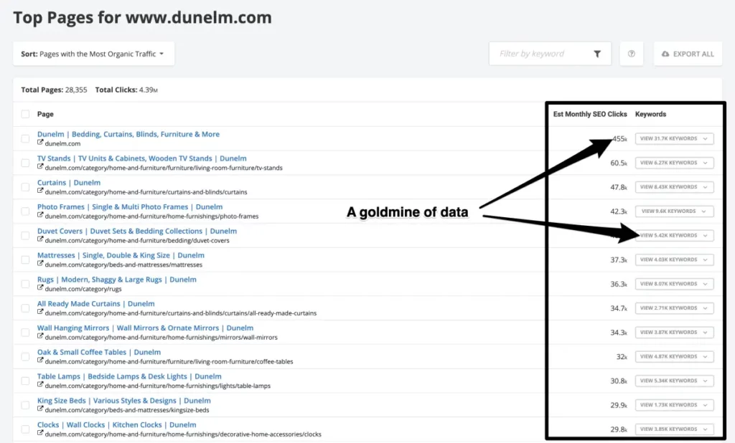
Task: Open external link icon beside dunelm.com URL
Action: pyautogui.click(x=40, y=143)
